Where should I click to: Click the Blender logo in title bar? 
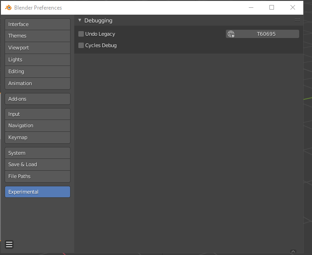coord(8,8)
